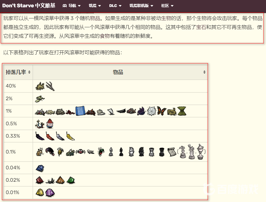The image size is (266, 202).
Task: Click the spider icon in the 0.1% row
Action: (81, 152)
